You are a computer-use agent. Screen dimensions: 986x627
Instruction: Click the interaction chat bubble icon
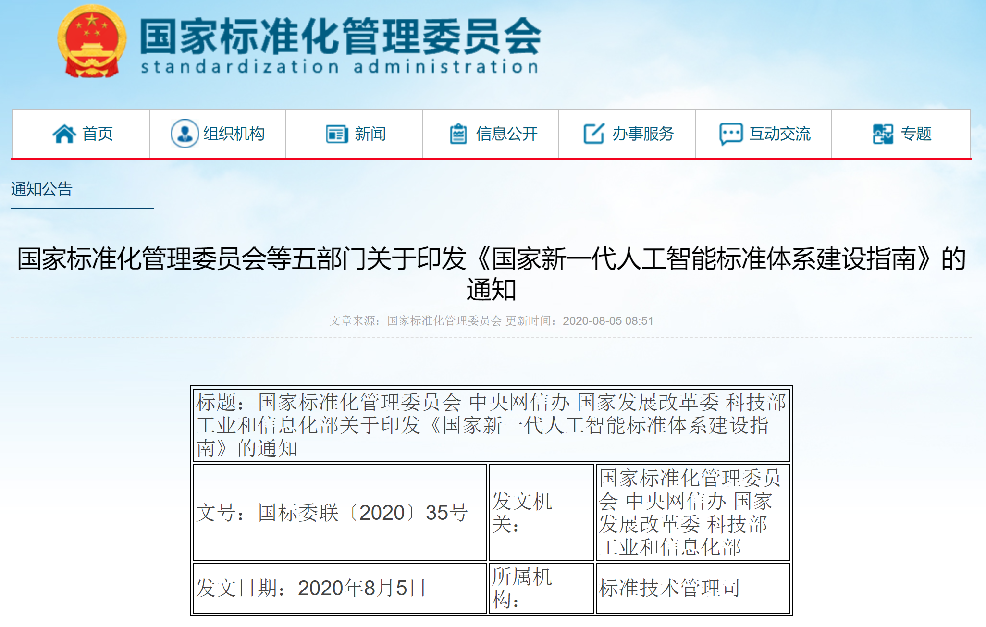(x=731, y=134)
